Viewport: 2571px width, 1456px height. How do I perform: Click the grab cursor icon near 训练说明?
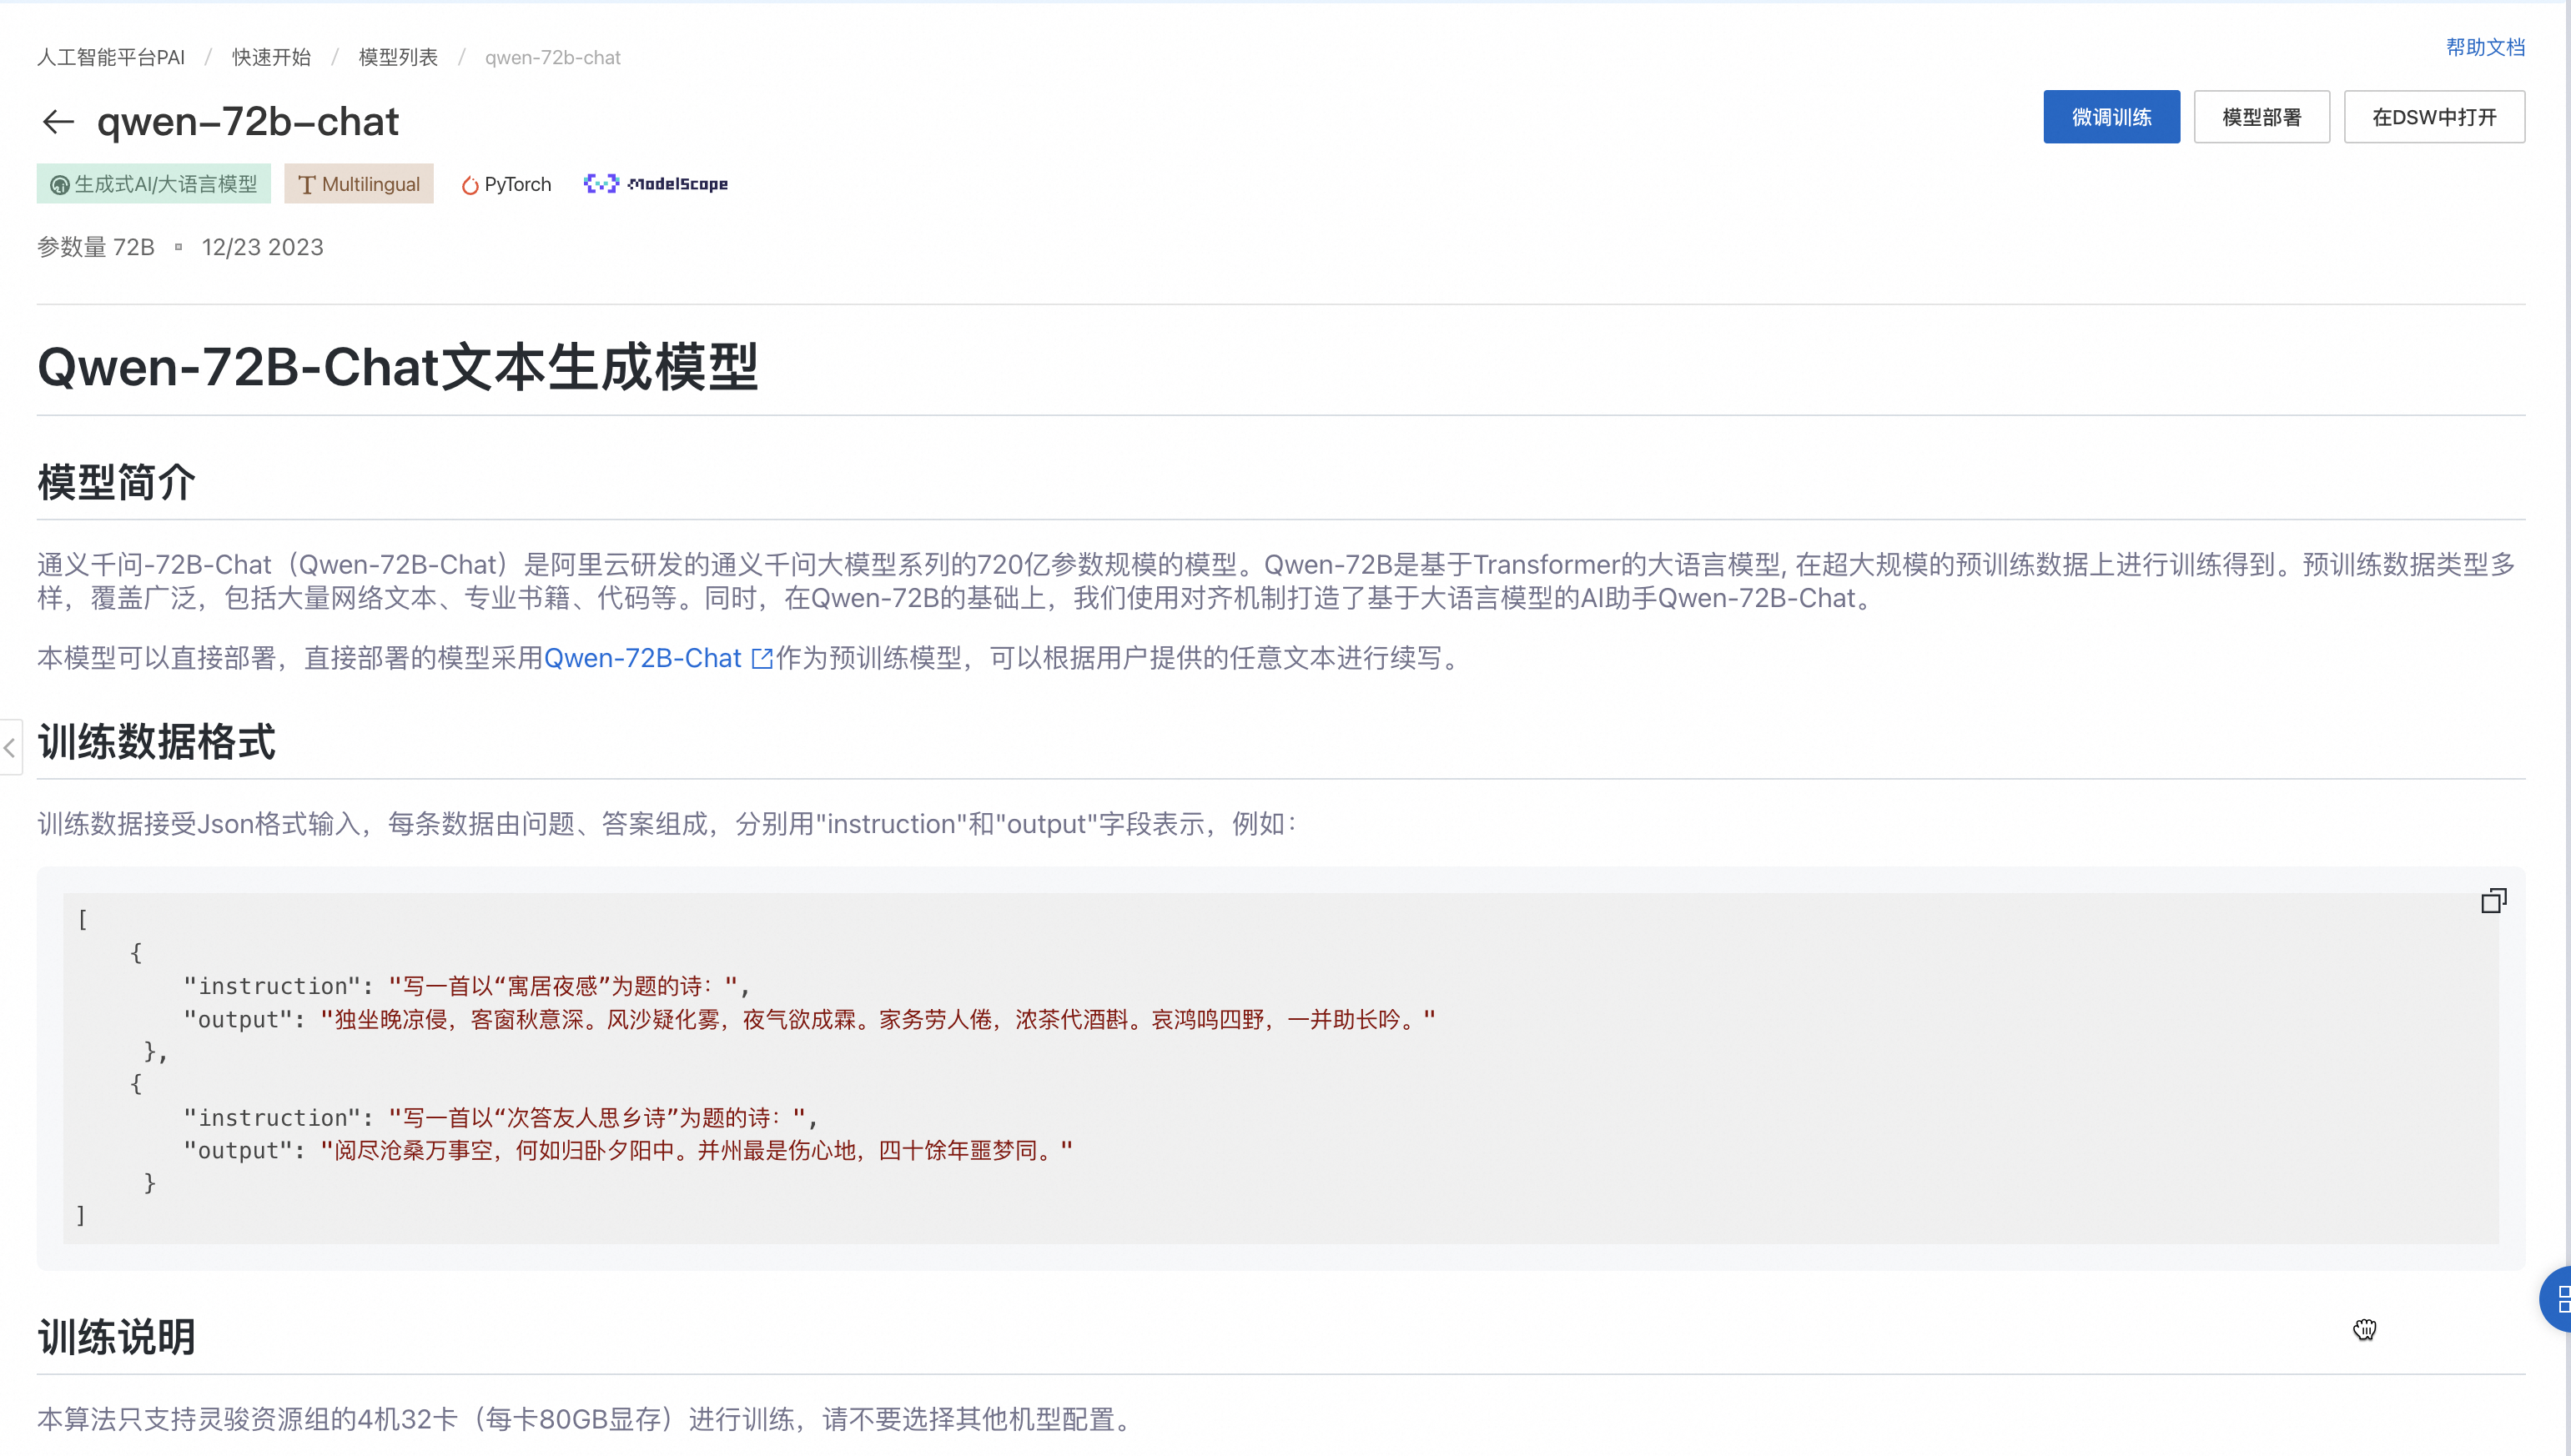[x=2366, y=1330]
